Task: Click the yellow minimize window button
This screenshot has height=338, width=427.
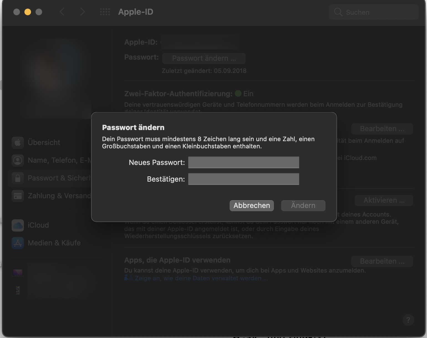Action: (28, 12)
